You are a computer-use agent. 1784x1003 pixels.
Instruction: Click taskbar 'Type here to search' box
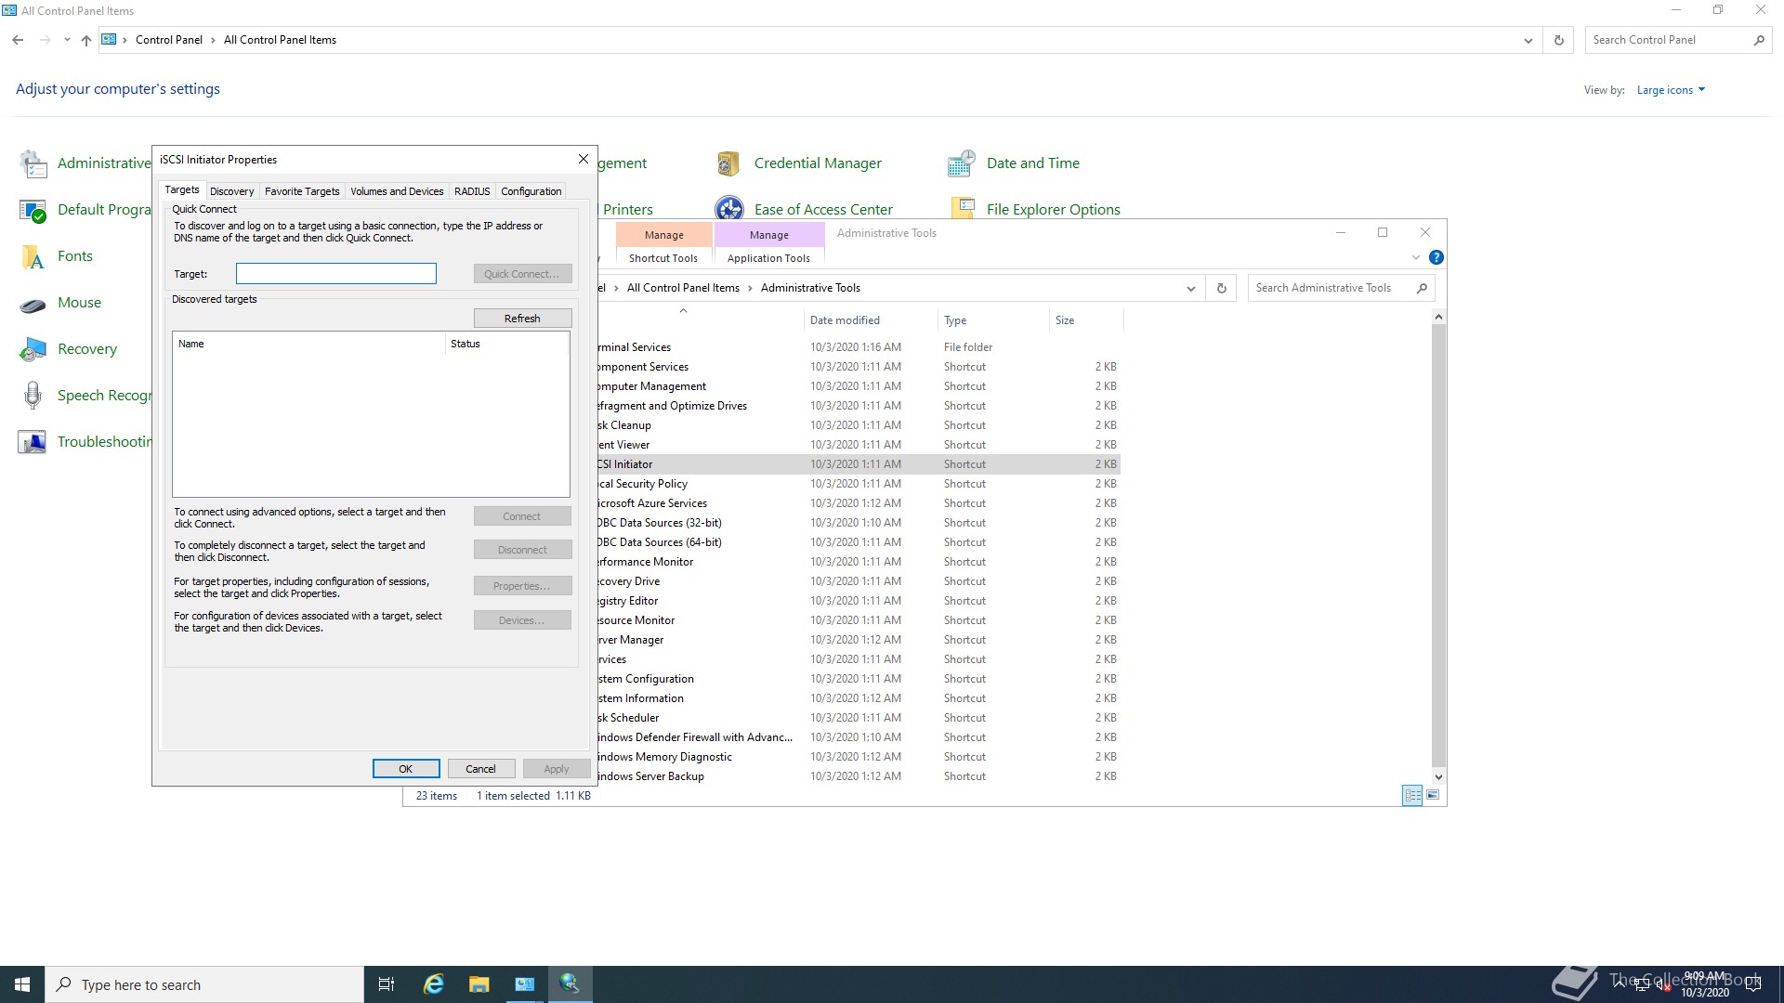[x=204, y=984]
